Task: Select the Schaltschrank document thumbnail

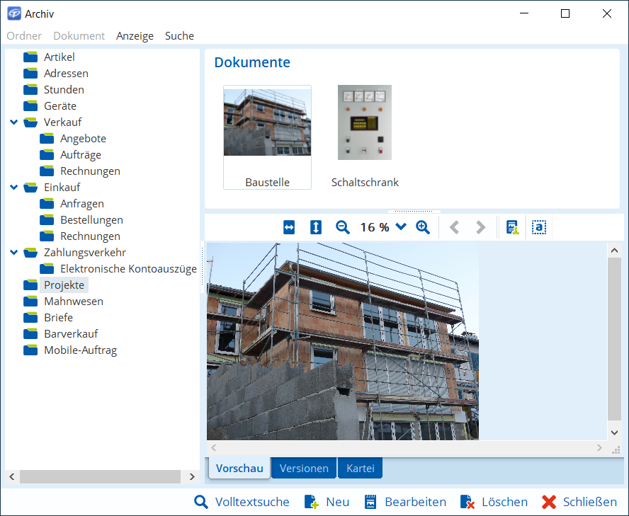Action: pyautogui.click(x=365, y=136)
